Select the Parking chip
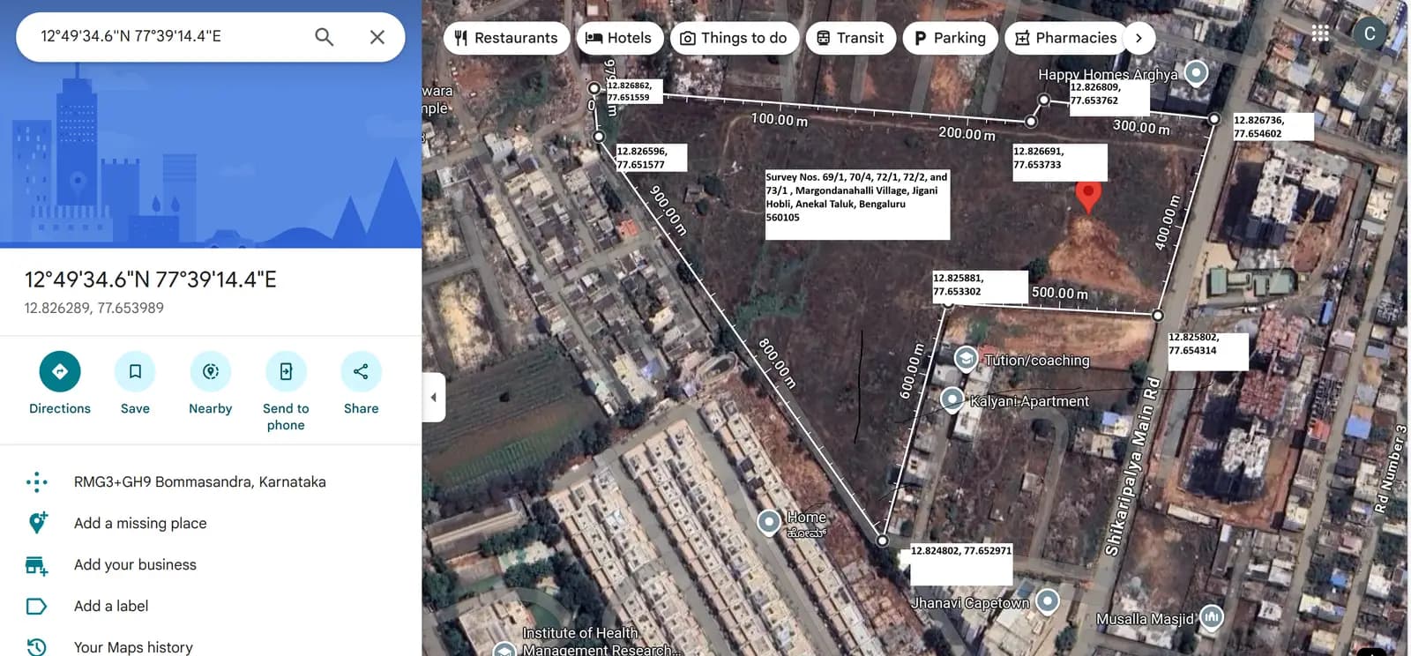Screen dimensions: 1411x656 [x=950, y=38]
